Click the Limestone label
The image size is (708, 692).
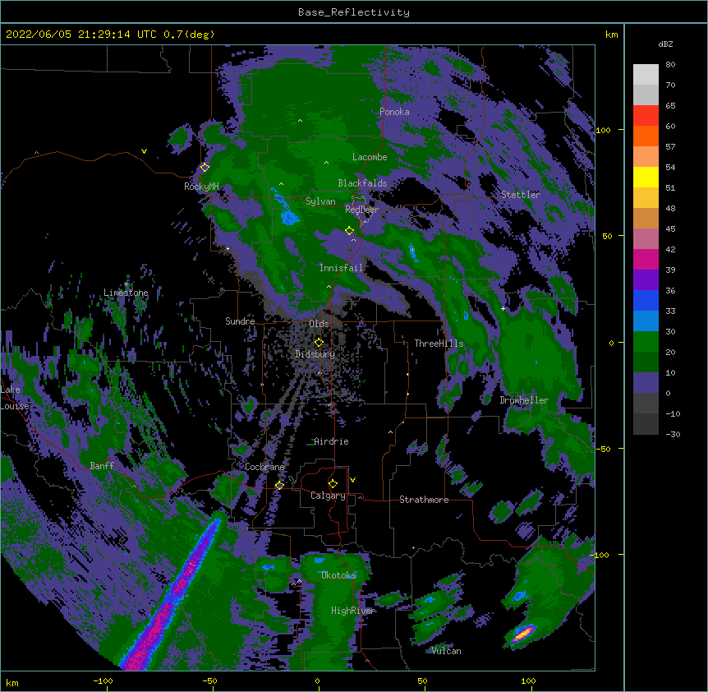pos(126,293)
